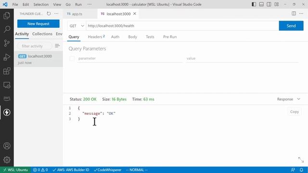Open Remote Explorer view

point(7,85)
